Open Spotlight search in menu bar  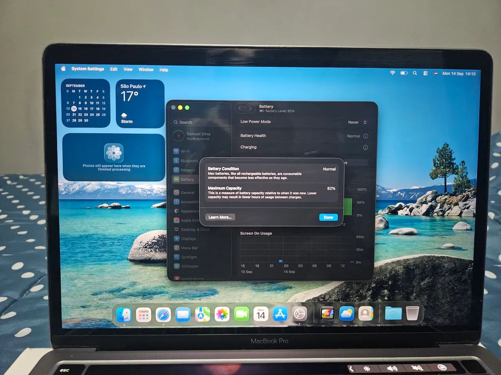(415, 73)
